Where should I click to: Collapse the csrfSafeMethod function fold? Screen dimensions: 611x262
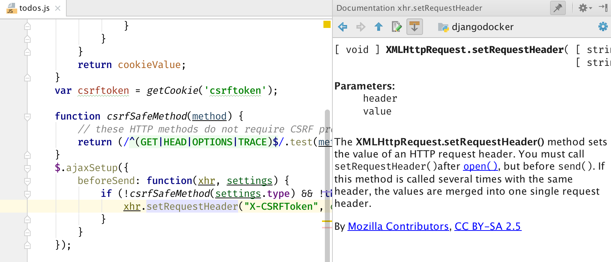pyautogui.click(x=27, y=117)
